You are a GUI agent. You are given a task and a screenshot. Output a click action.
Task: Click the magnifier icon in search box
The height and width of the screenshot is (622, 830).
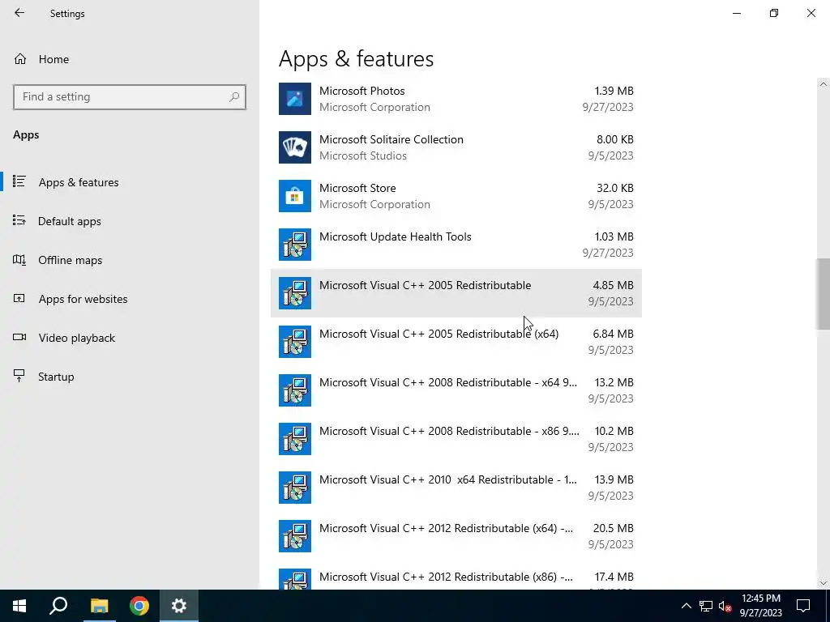[x=234, y=97]
